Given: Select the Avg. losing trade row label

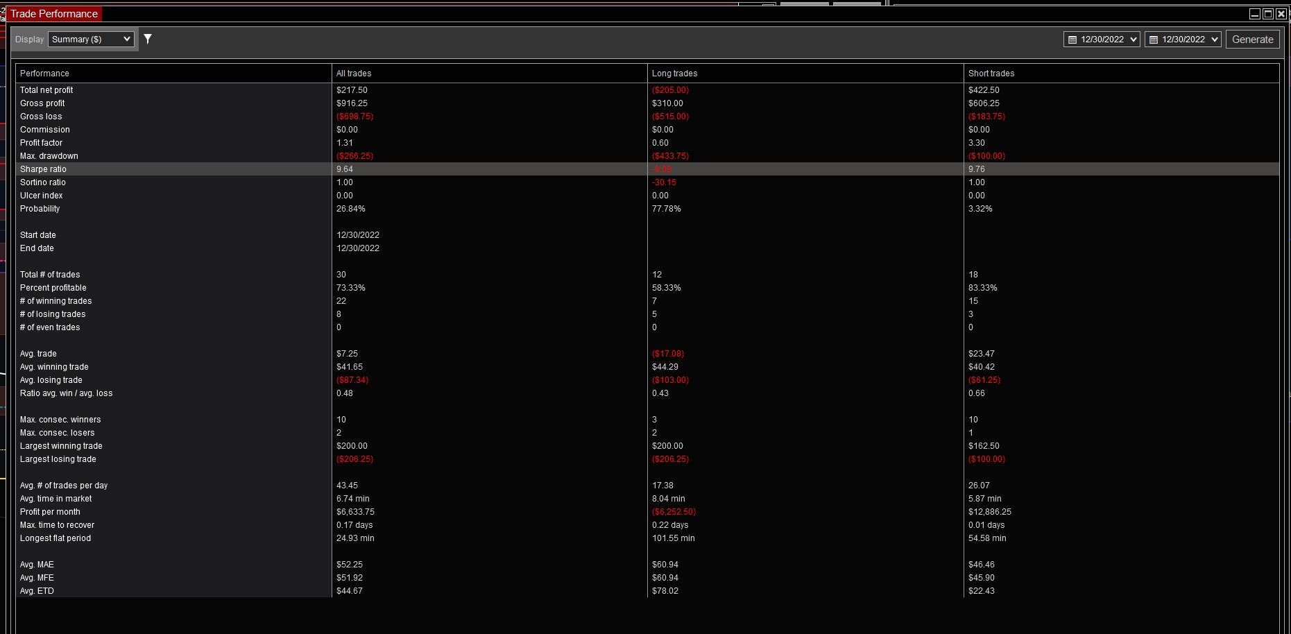Looking at the screenshot, I should click(x=51, y=380).
